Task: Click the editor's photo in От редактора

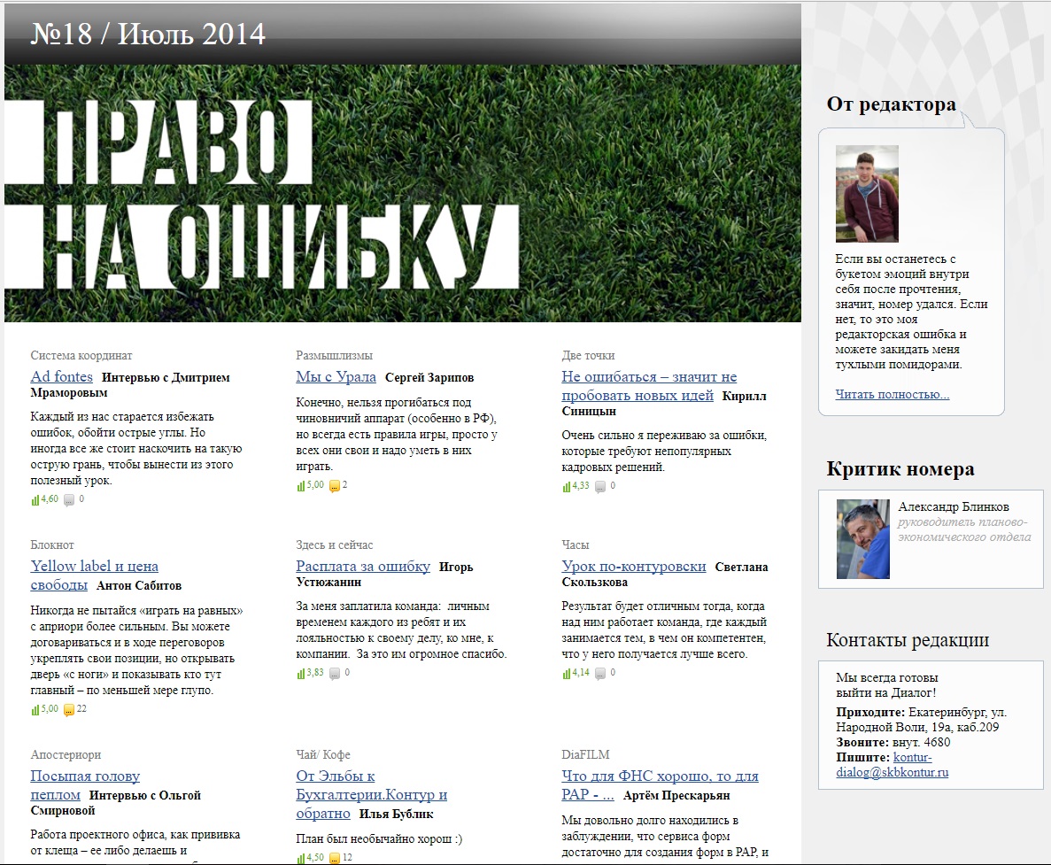Action: coord(867,194)
